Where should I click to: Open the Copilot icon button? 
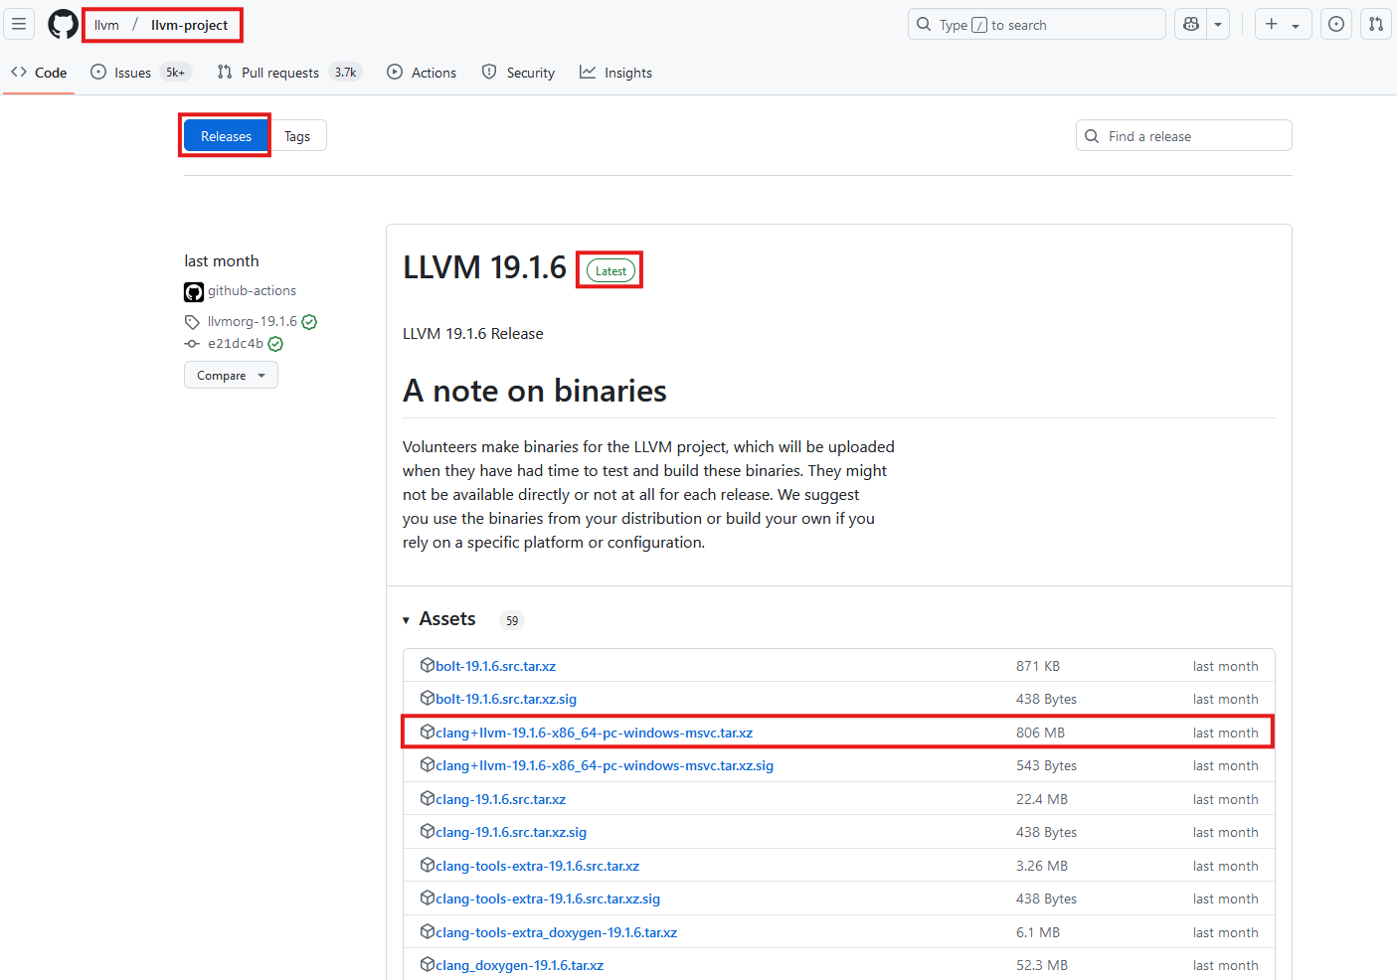pos(1190,24)
